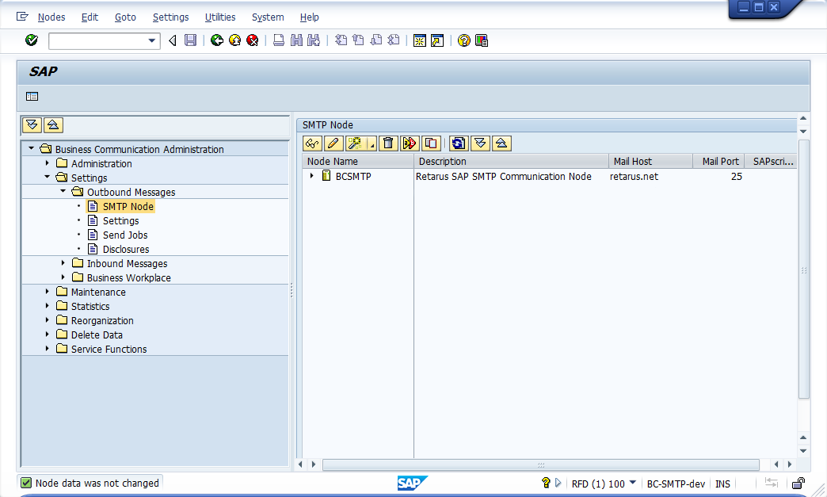Click the glasses Display node icon

pyautogui.click(x=312, y=143)
